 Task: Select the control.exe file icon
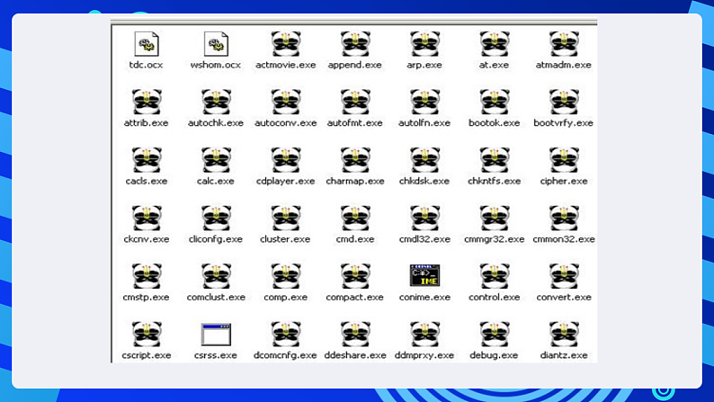[x=495, y=276]
